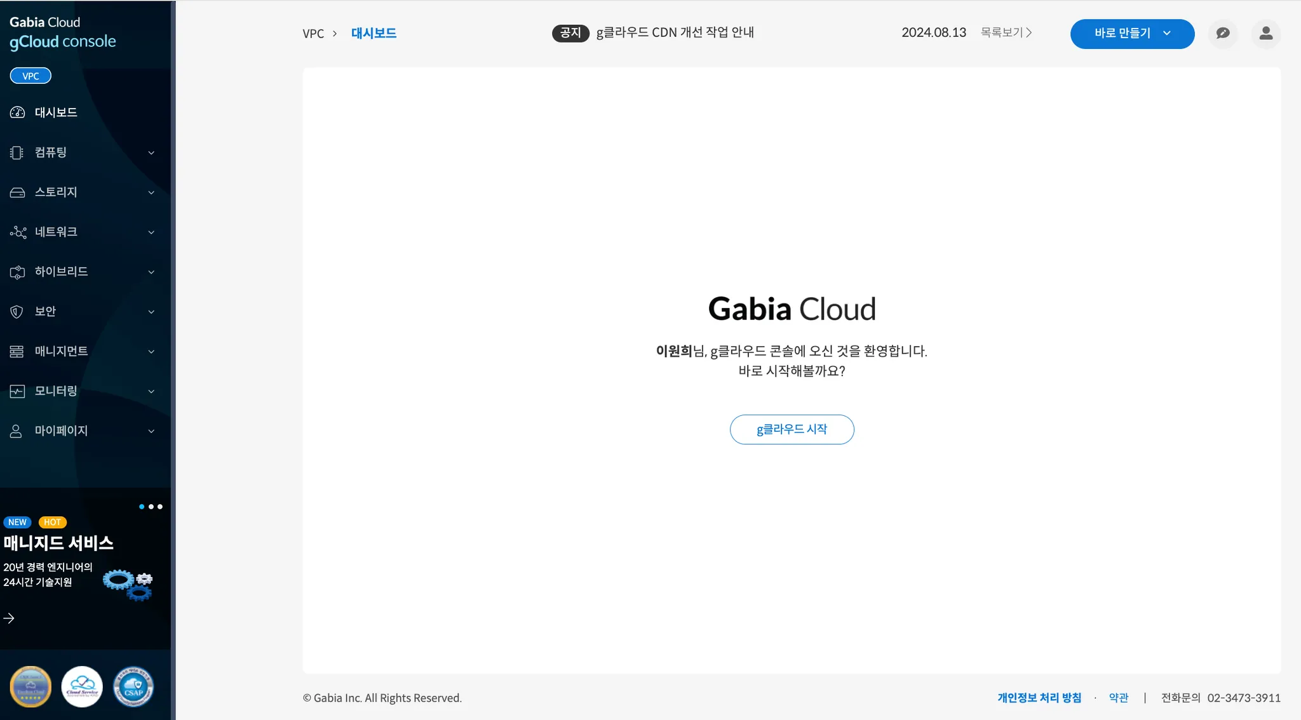This screenshot has height=720, width=1301.
Task: Expand the 보안 menu chevron
Action: pos(151,312)
